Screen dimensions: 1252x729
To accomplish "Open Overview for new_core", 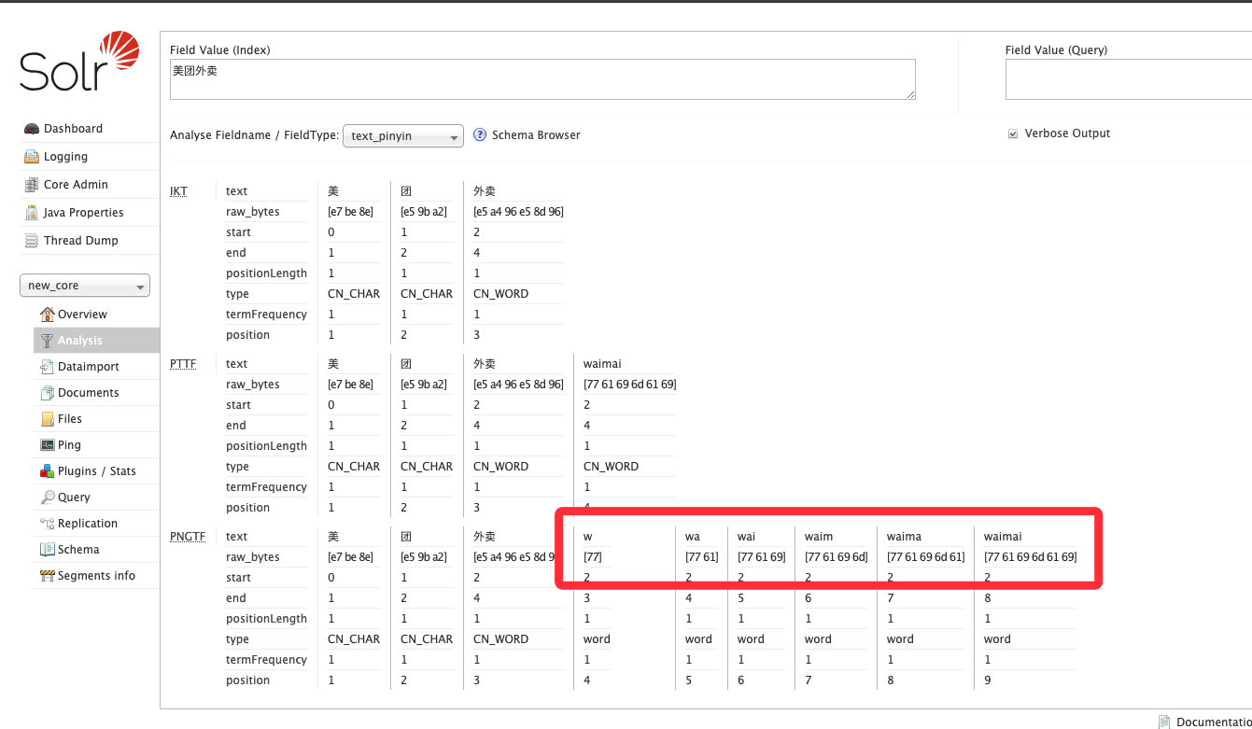I will coord(82,315).
